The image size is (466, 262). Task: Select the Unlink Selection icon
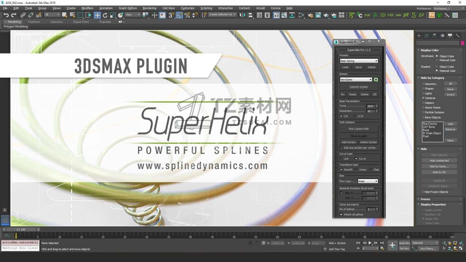pyautogui.click(x=31, y=15)
